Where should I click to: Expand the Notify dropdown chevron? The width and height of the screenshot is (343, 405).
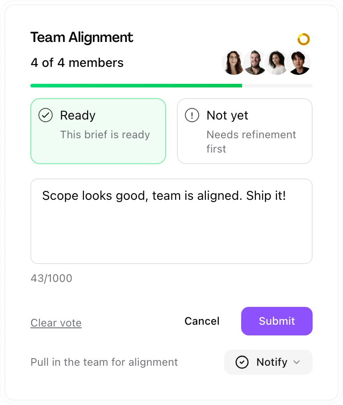(297, 362)
